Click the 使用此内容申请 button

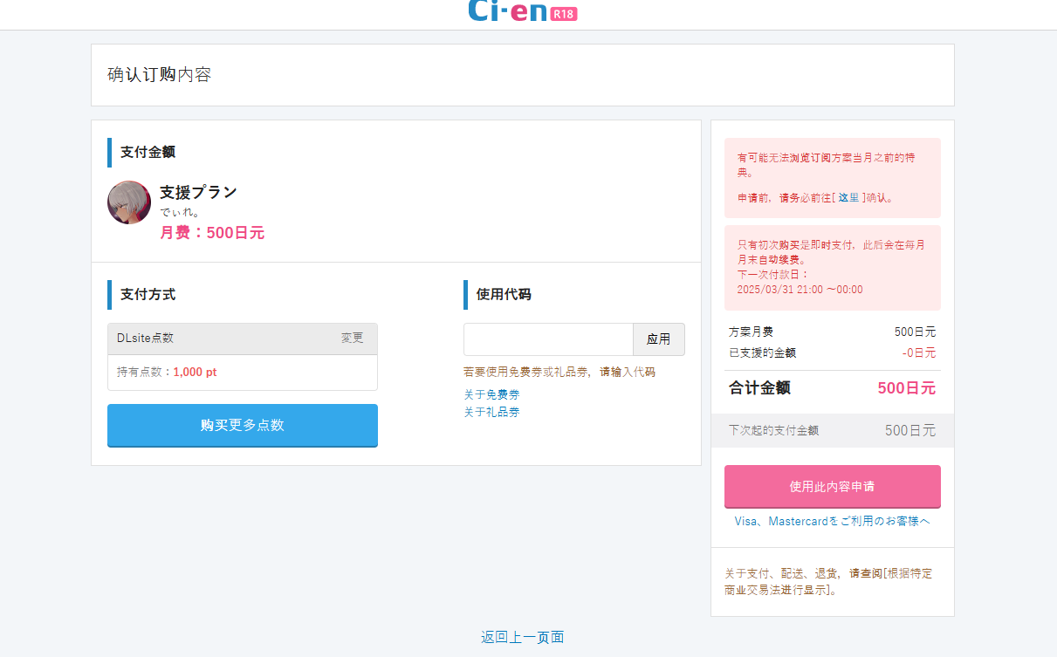[x=832, y=486]
